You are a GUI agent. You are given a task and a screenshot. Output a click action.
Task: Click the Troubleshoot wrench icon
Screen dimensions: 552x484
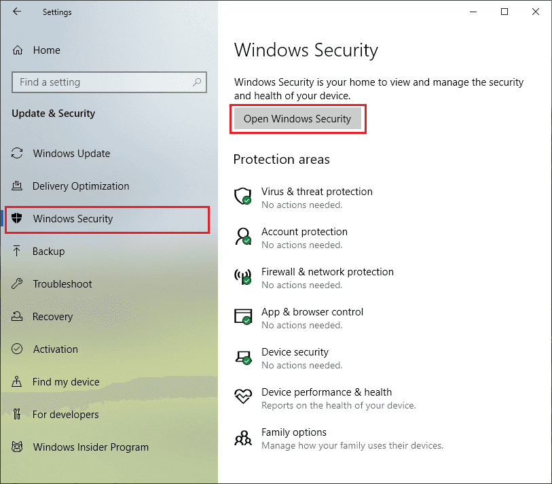[17, 283]
